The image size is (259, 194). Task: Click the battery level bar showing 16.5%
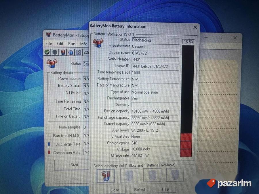[187, 101]
